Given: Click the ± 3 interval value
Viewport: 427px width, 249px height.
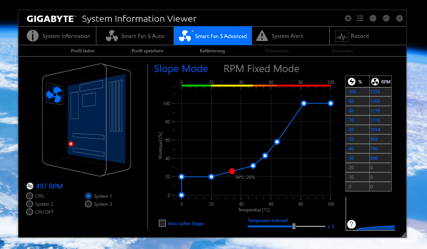Looking at the screenshot, I should coord(331,226).
